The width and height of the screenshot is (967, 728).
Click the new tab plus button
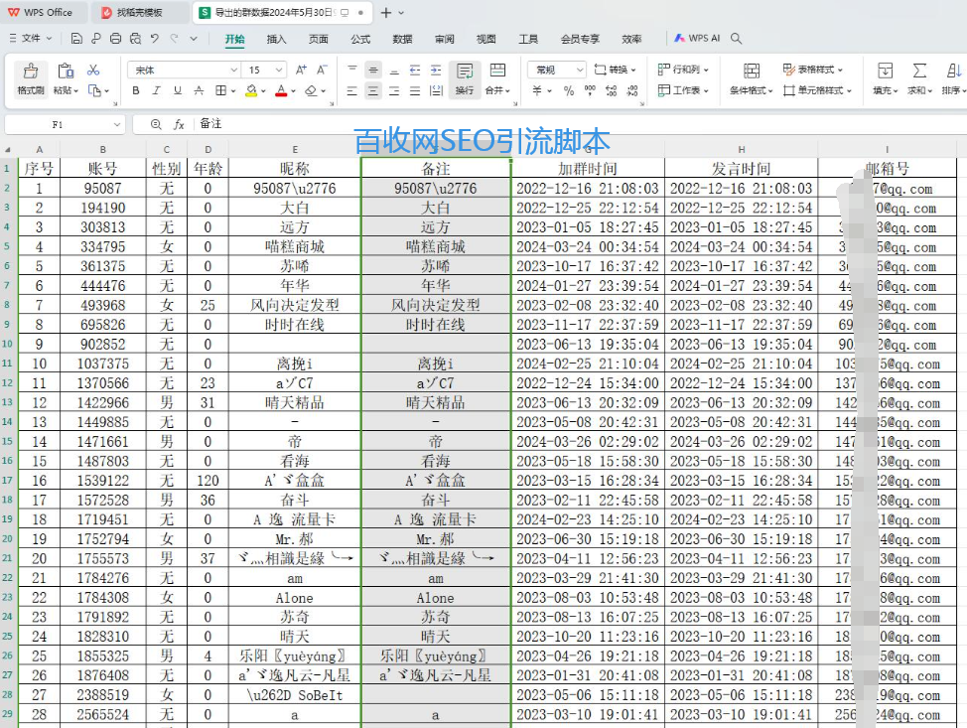(386, 12)
